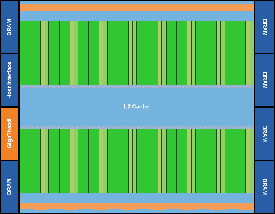Select blue strip between L2 Cache and lower cores
The height and width of the screenshot is (214, 275).
[136, 123]
